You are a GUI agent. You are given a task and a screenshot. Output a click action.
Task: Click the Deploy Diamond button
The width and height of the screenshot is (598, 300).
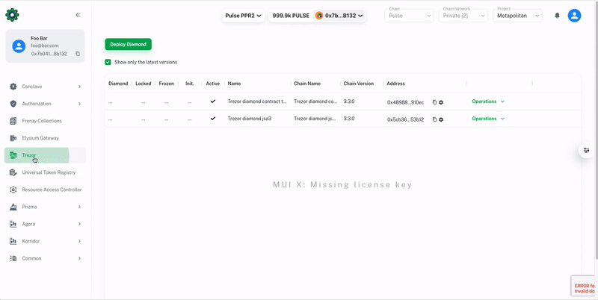(128, 44)
